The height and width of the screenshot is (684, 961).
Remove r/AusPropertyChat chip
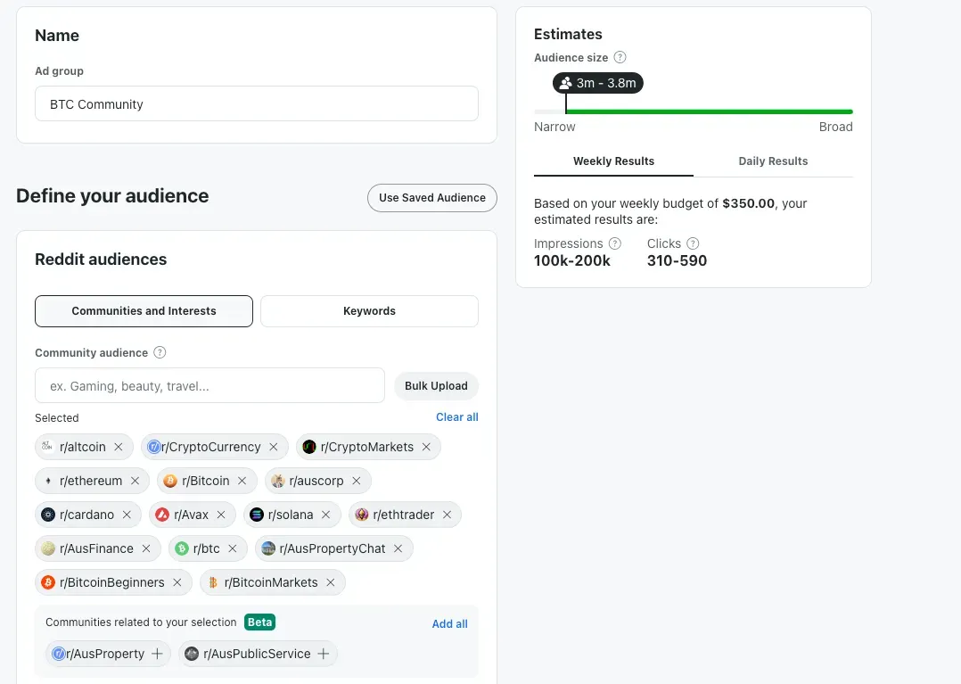pyautogui.click(x=398, y=548)
